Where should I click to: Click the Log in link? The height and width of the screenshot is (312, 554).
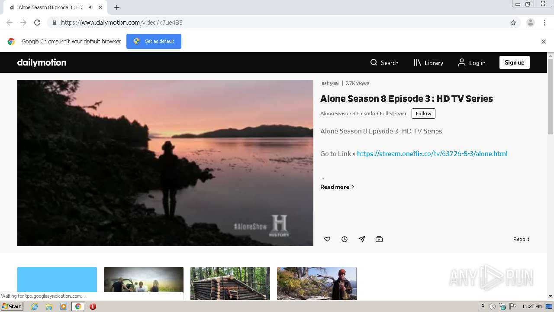click(472, 63)
